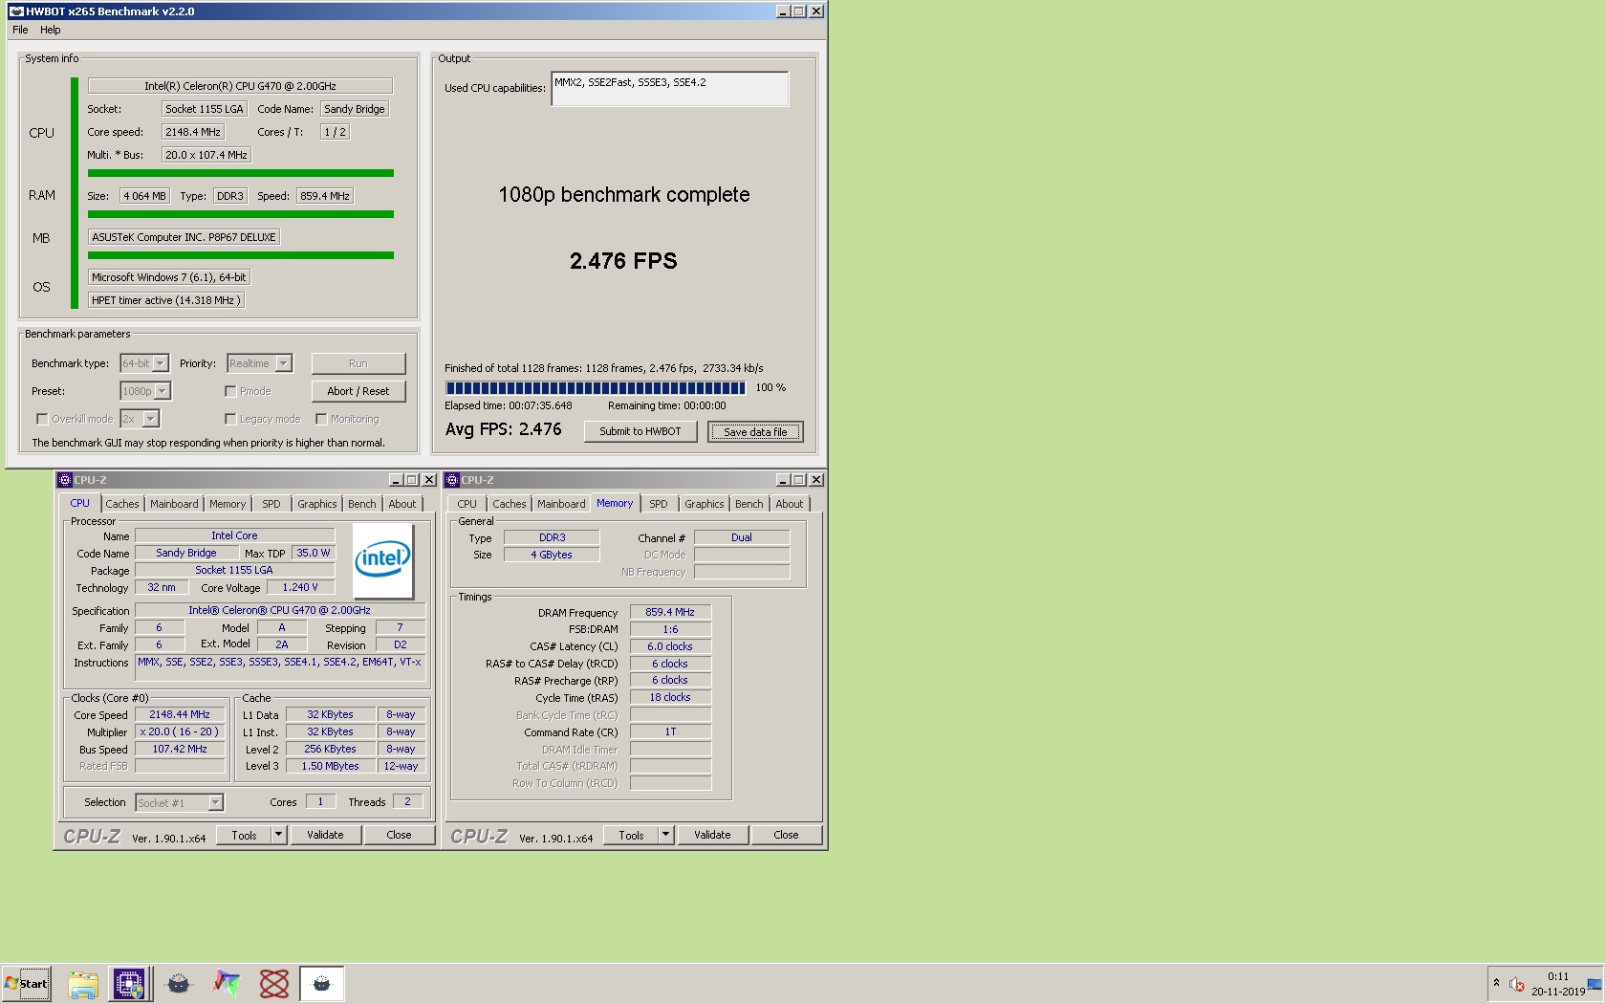Switch to Caches tab in left CPU-Z
This screenshot has height=1004, width=1606.
click(x=122, y=504)
